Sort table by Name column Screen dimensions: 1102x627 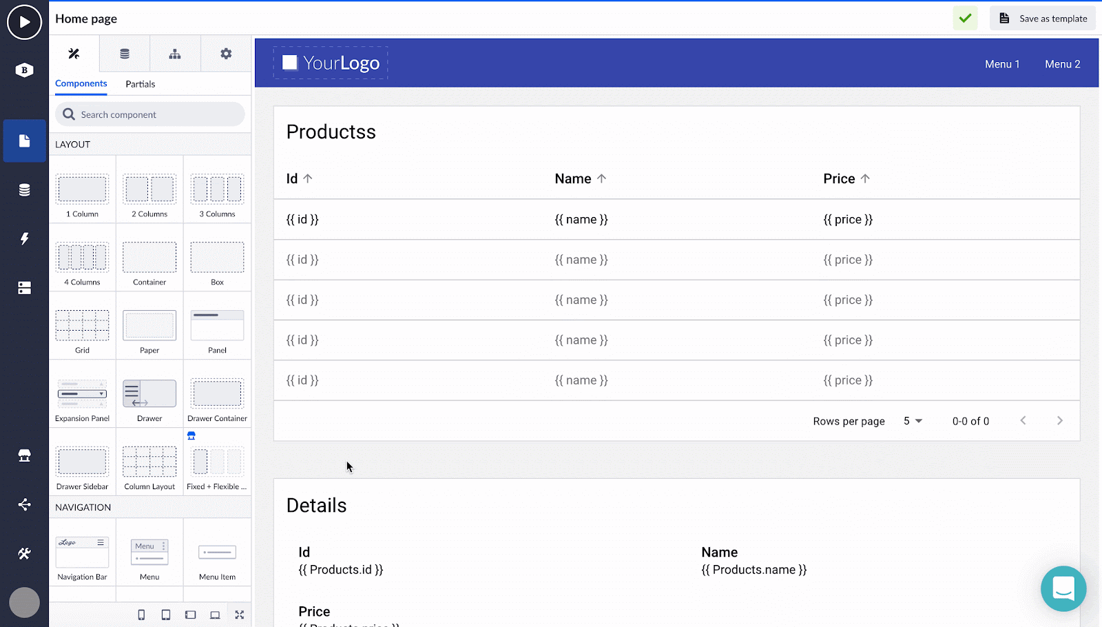(581, 178)
